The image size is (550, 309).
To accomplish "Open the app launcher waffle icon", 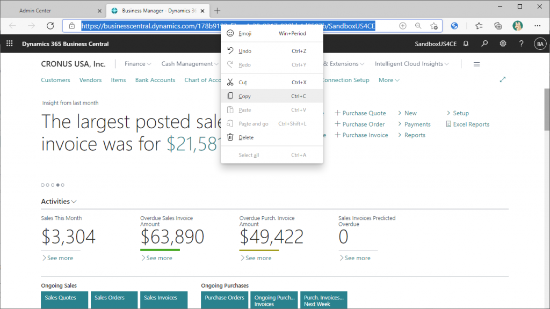I will point(9,44).
